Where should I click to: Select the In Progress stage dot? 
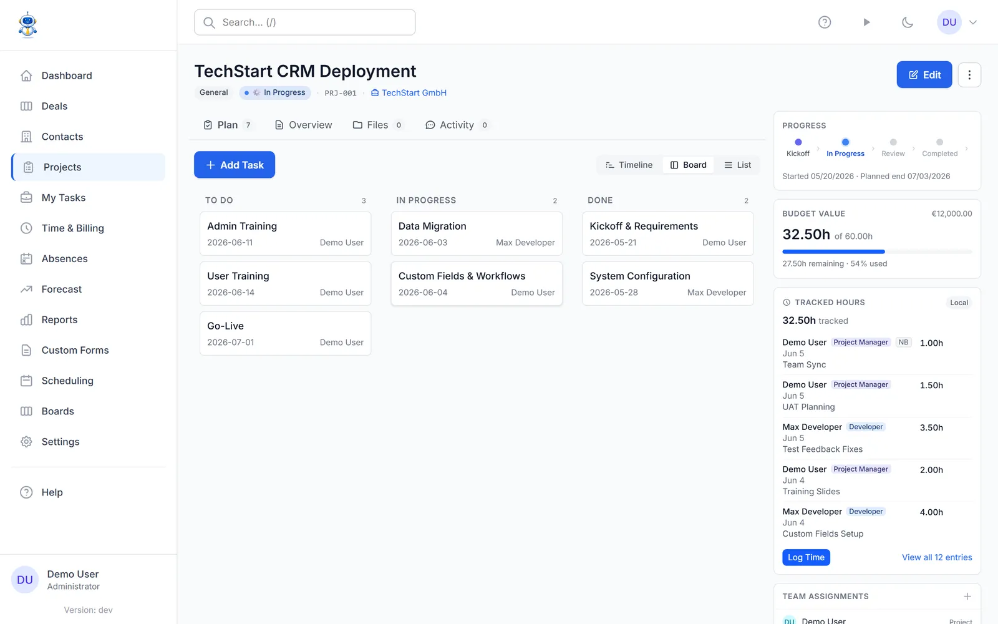(845, 142)
